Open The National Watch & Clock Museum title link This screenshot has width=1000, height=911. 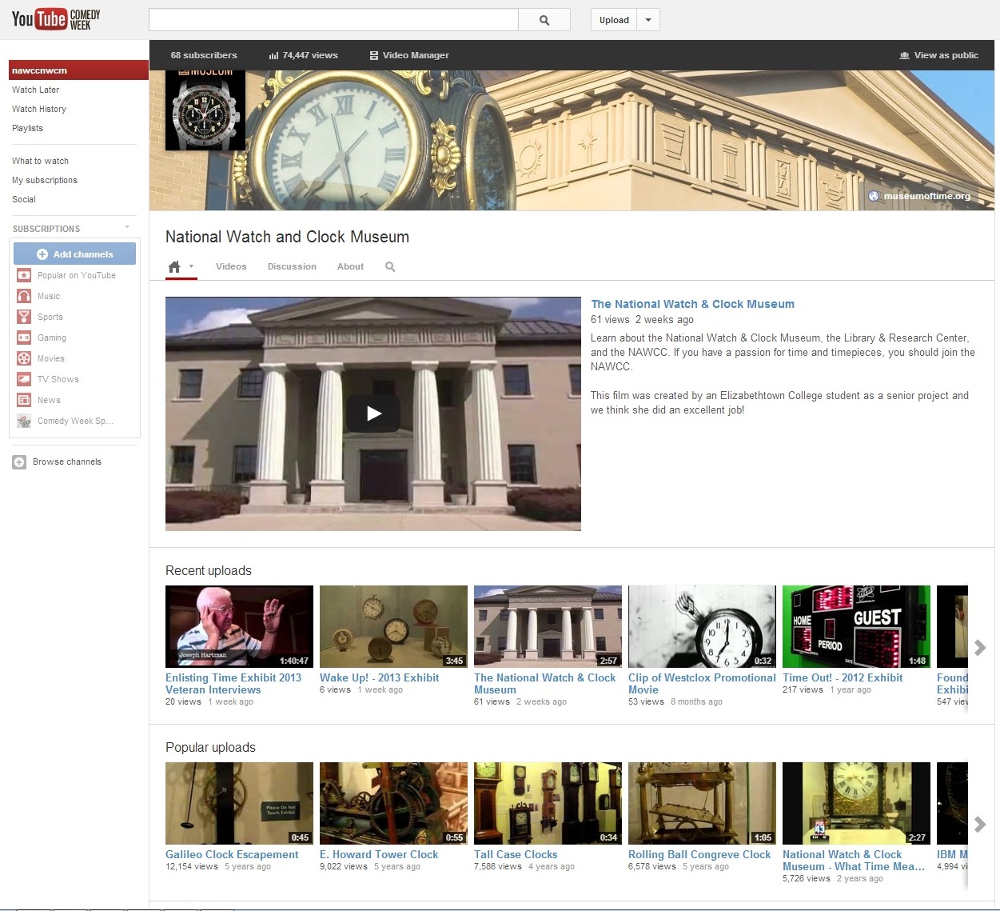point(692,304)
